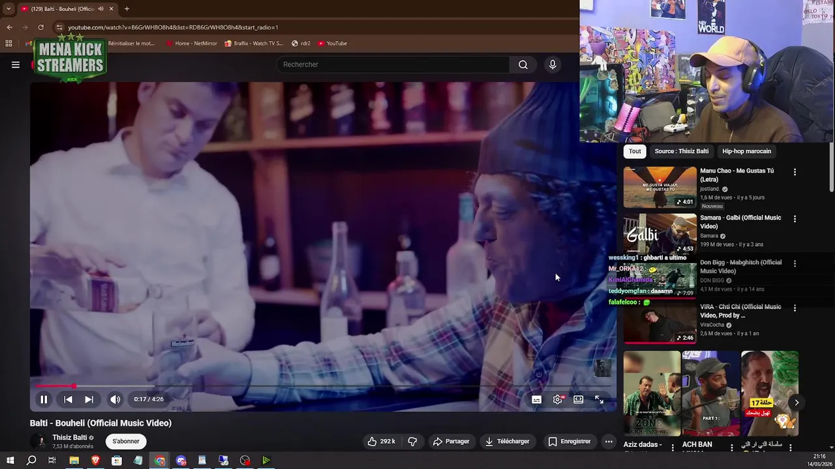Click the Télécharger download button

pos(507,441)
